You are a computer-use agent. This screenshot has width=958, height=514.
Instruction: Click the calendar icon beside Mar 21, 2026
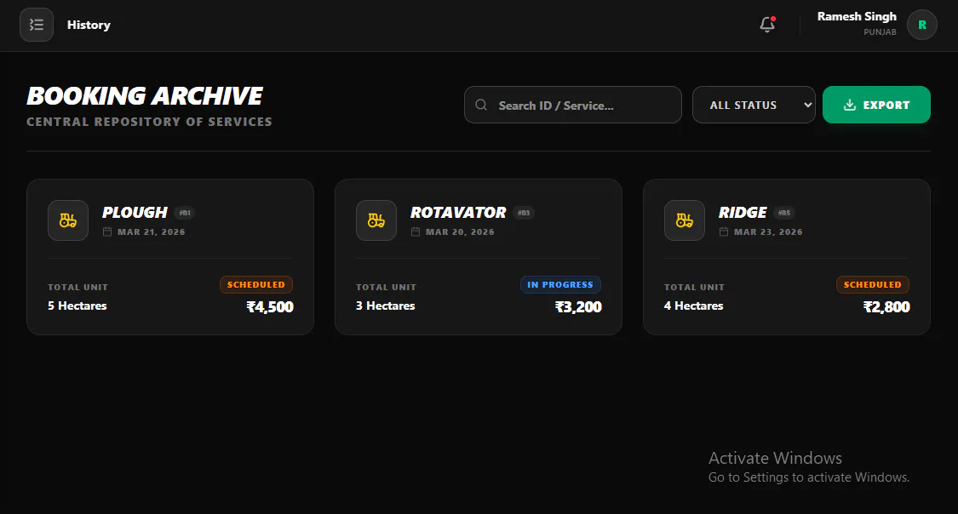[107, 232]
